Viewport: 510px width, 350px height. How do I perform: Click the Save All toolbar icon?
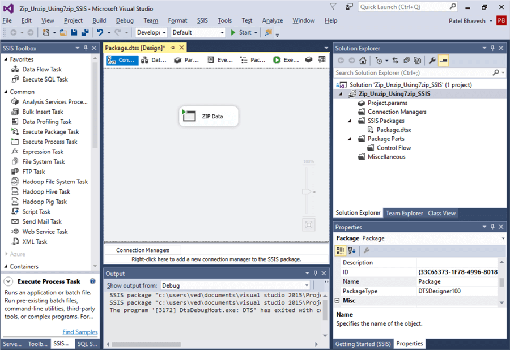tap(84, 32)
